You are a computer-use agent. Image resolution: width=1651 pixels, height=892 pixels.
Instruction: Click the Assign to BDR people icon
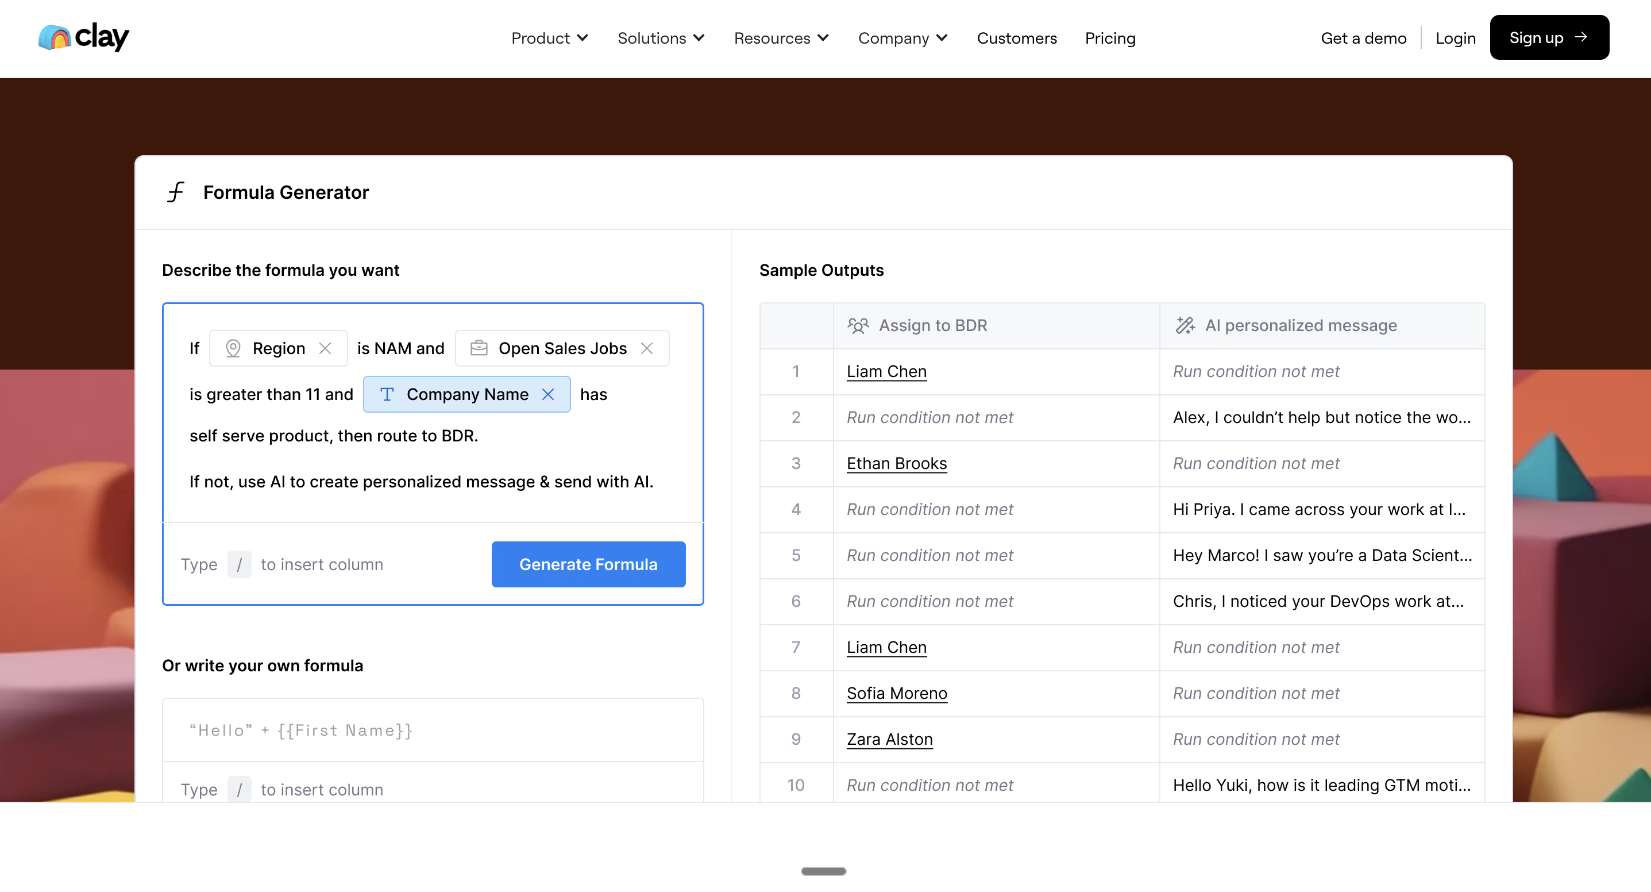[x=858, y=326]
